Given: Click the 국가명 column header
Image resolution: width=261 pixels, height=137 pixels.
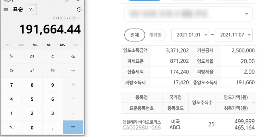Looking at the screenshot, I should tap(175, 97).
